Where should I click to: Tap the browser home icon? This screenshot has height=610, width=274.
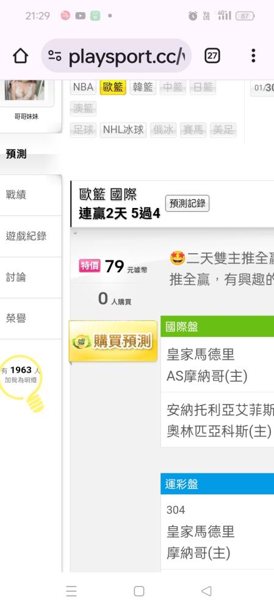pyautogui.click(x=21, y=56)
